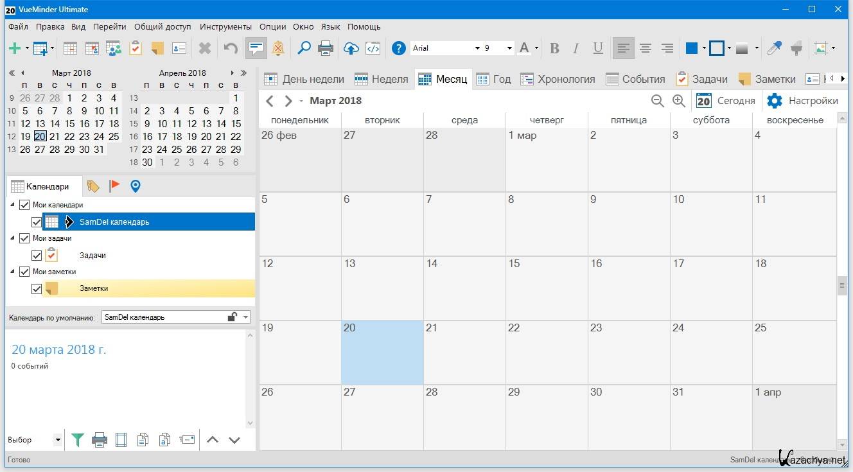Select the eyedropper tool in toolbar
Screen dimensions: 853x472
(775, 48)
